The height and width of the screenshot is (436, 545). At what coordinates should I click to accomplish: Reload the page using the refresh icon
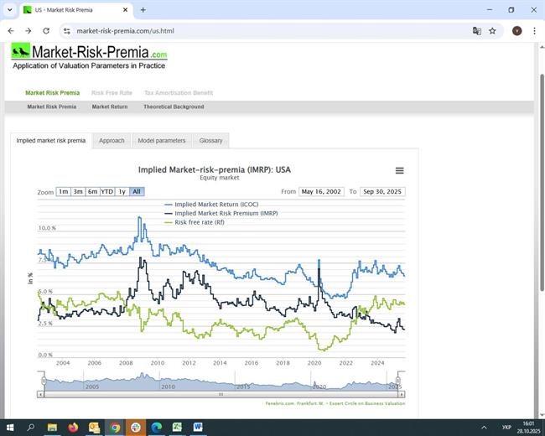click(x=46, y=31)
